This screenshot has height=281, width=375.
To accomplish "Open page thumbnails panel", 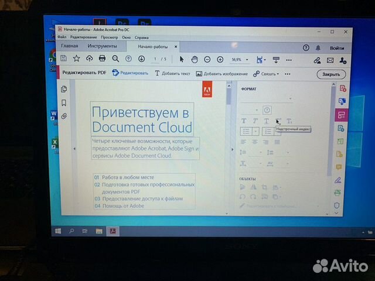I will coord(64,89).
